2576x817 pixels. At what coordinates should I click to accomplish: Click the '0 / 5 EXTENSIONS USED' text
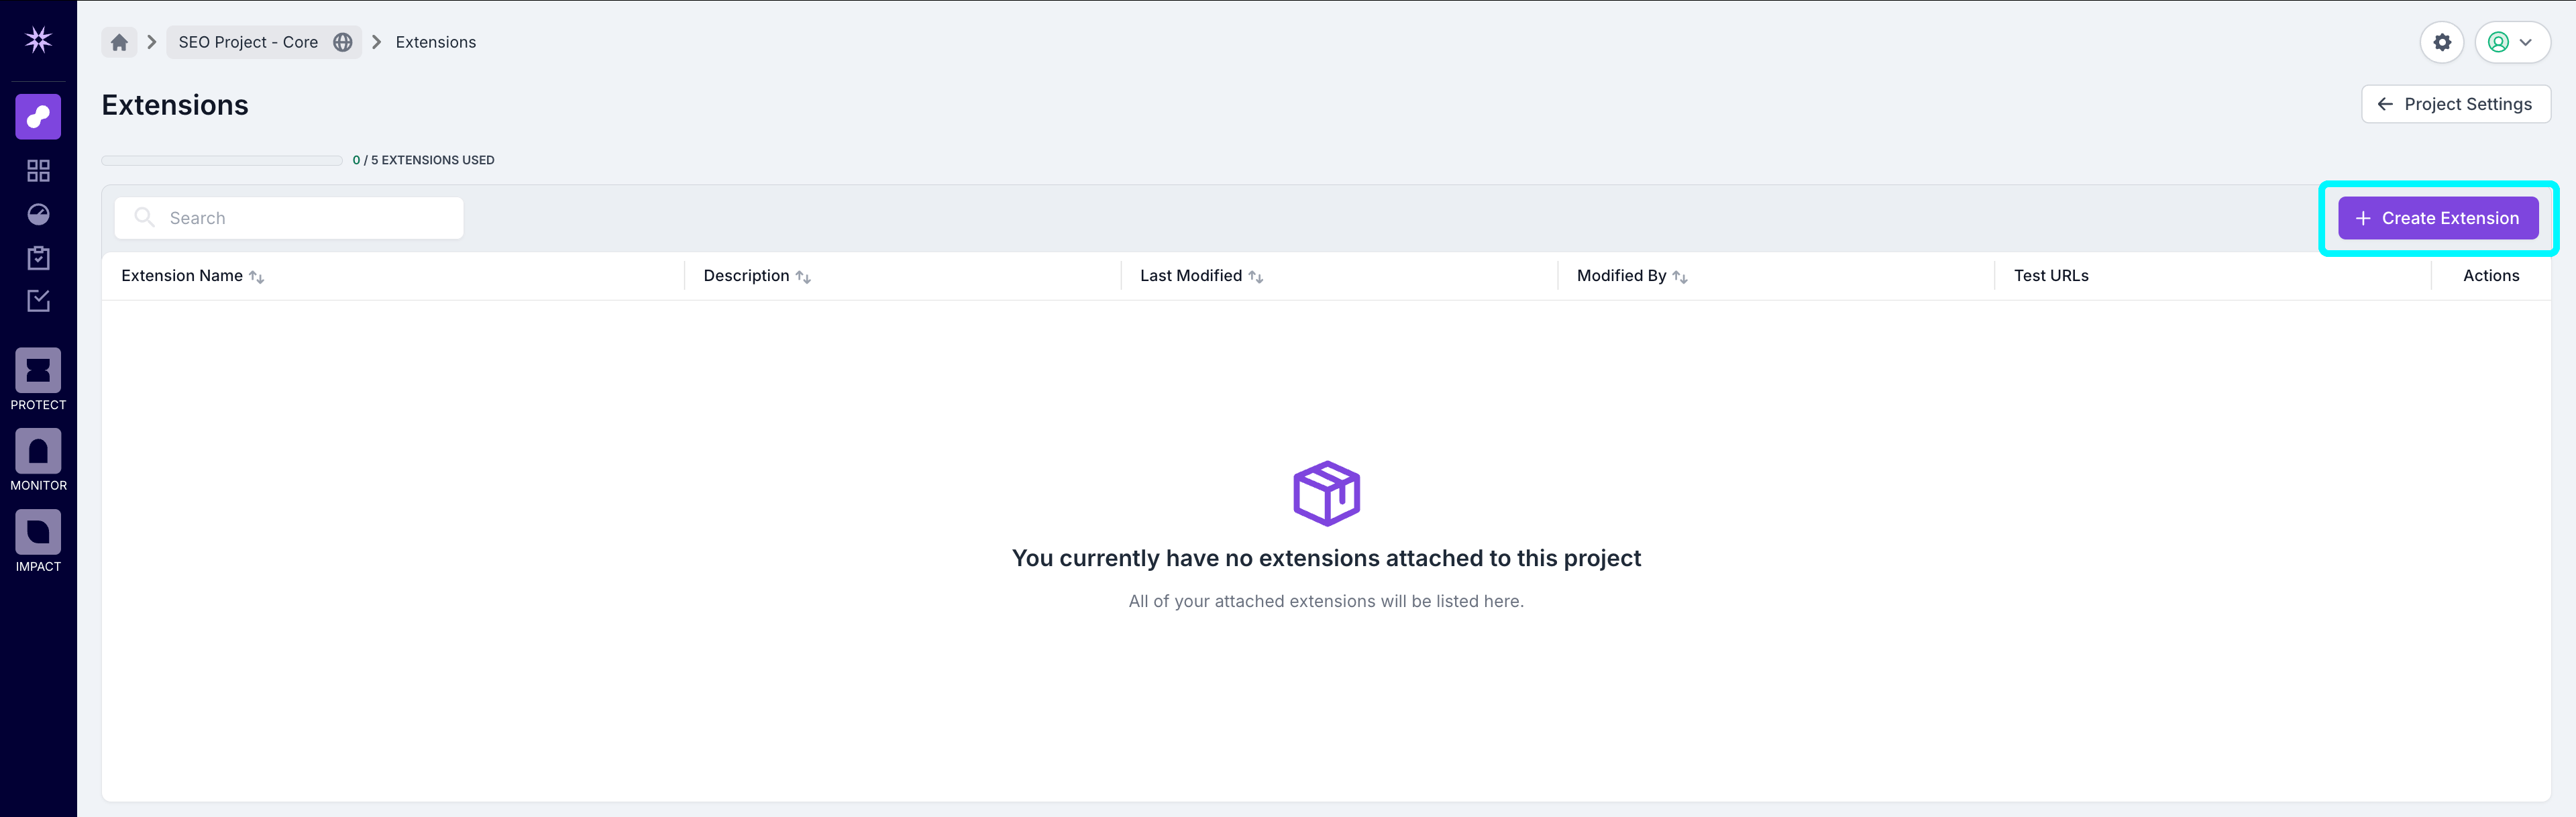coord(423,160)
